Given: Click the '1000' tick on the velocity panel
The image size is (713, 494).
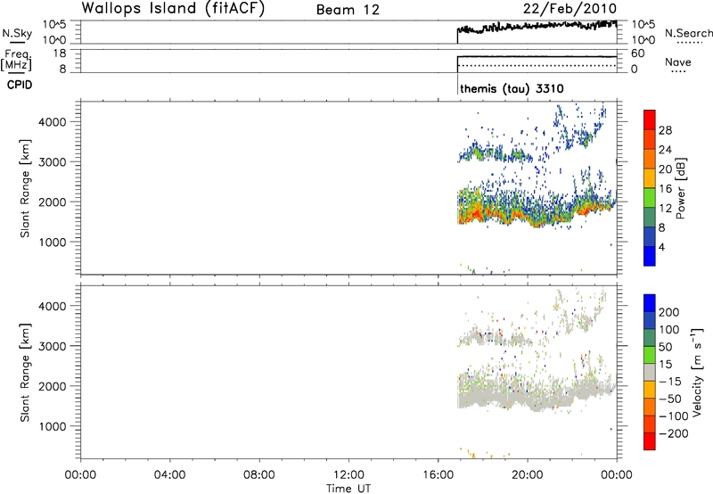Looking at the screenshot, I should [53, 426].
